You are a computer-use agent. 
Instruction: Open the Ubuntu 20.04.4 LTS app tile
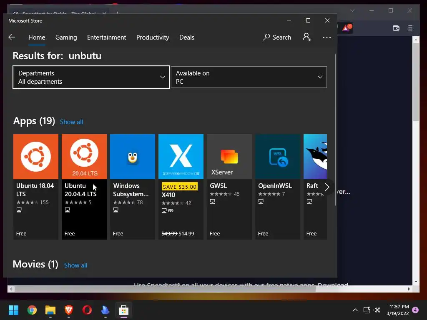pos(84,187)
